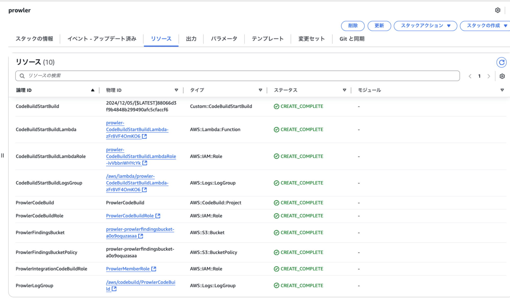Image resolution: width=510 pixels, height=301 pixels.
Task: Select AWS::Lambda::Function type cell
Action: pos(215,129)
